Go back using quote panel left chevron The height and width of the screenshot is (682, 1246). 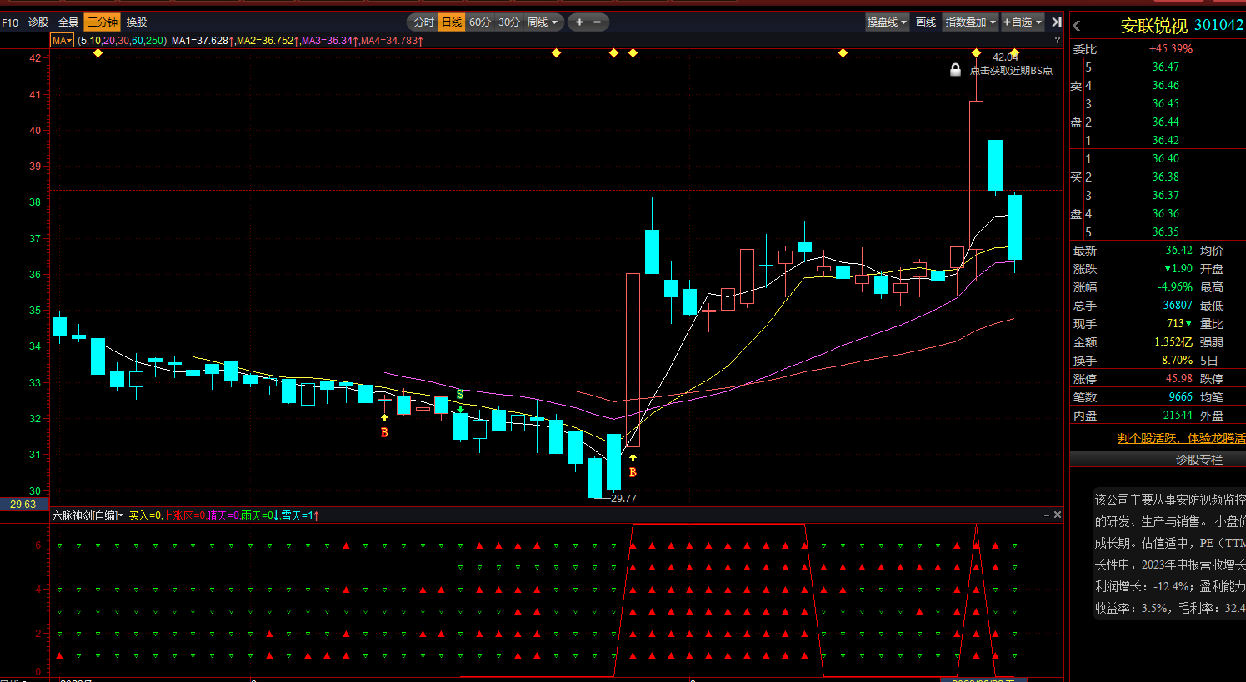pyautogui.click(x=1077, y=26)
